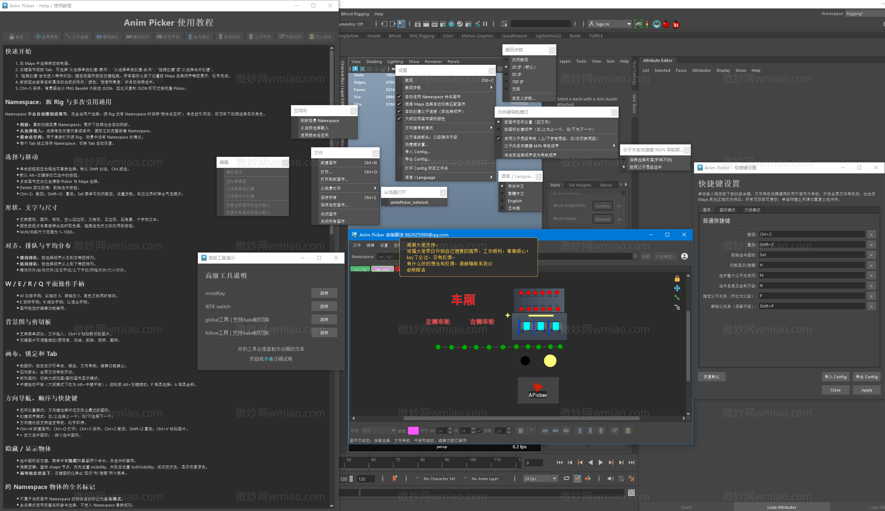Toggle Maya loop playback icon
885x511 pixels.
(x=567, y=478)
